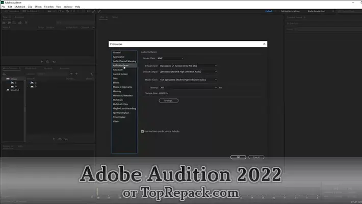
Task: Select the Razor tool in toolbar
Action: point(67,11)
